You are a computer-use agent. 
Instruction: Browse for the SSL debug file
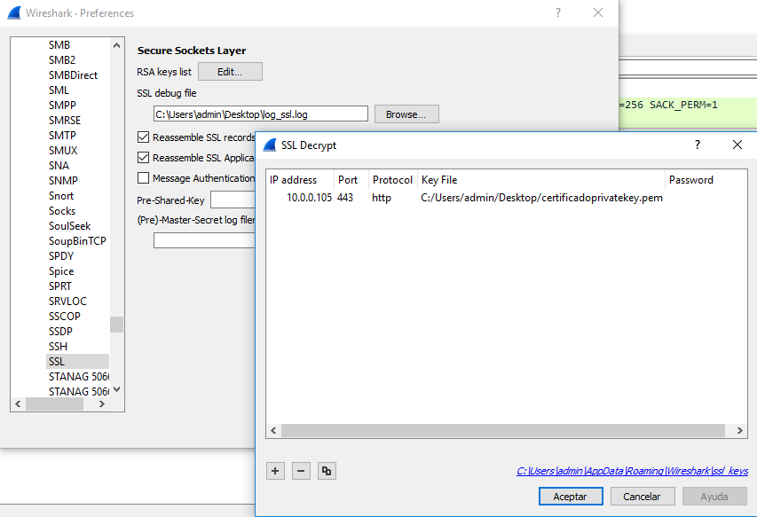pyautogui.click(x=406, y=114)
